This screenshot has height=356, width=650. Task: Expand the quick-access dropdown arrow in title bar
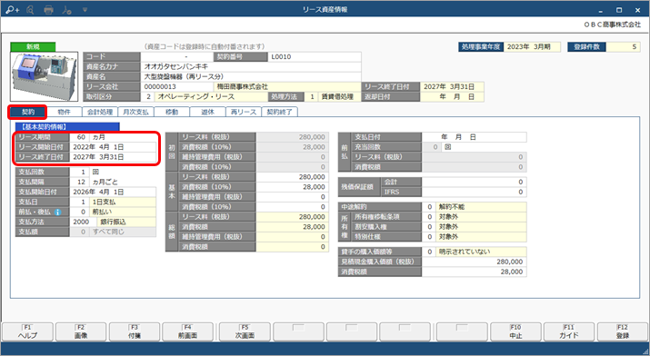(85, 9)
